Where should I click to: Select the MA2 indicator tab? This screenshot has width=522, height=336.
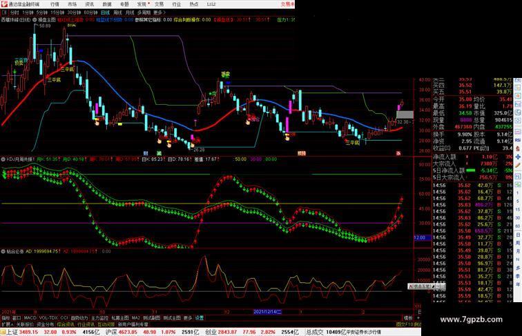[x=136, y=318]
